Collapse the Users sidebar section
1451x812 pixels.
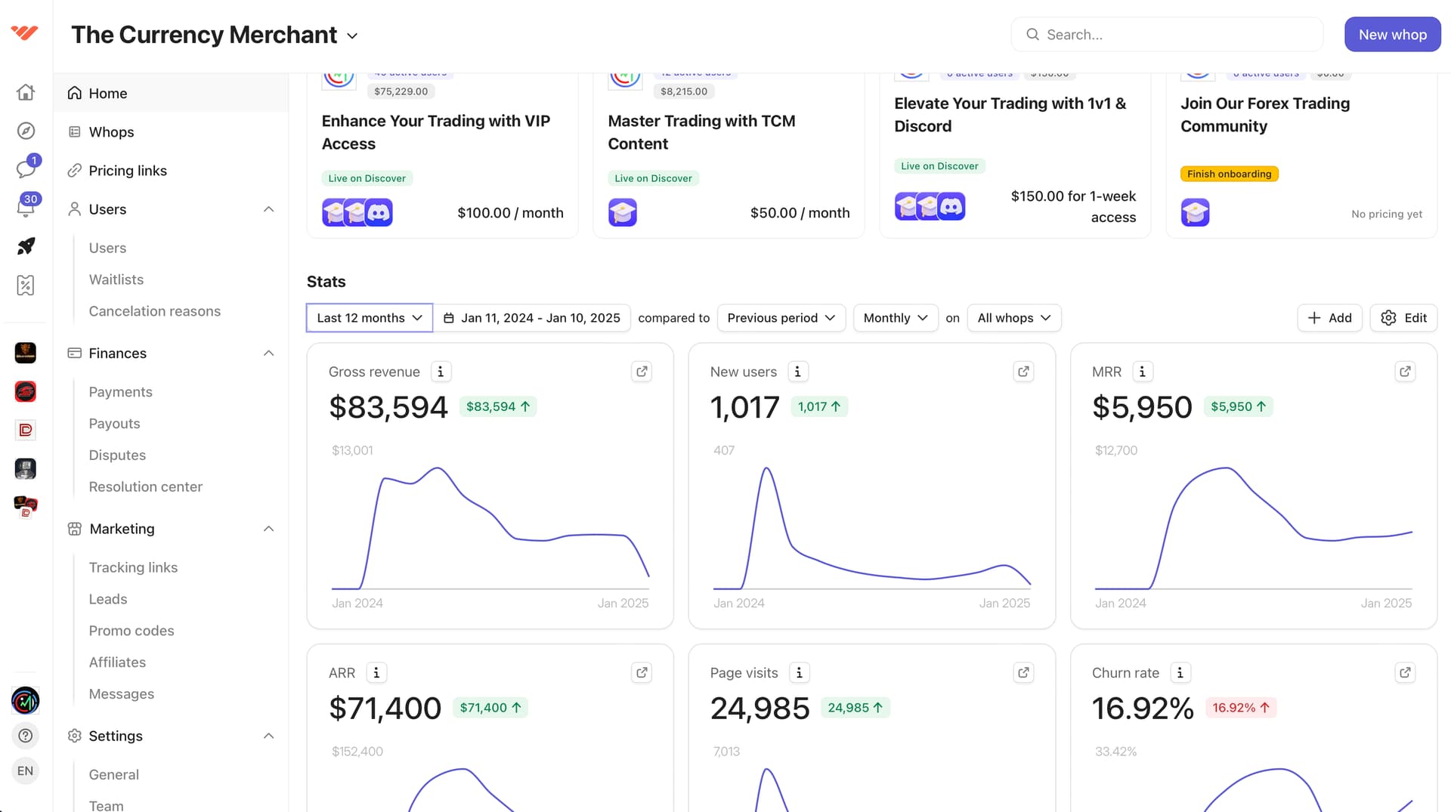[x=268, y=209]
